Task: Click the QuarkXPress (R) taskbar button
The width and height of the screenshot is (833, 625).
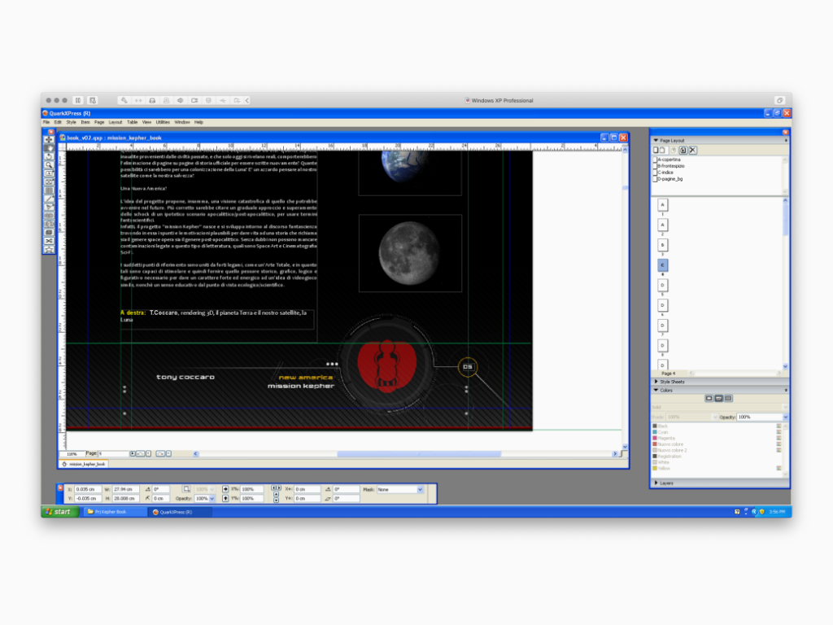Action: (x=179, y=512)
